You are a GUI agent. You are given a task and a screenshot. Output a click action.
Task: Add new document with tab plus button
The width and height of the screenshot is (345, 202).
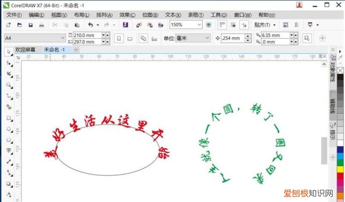[76, 50]
